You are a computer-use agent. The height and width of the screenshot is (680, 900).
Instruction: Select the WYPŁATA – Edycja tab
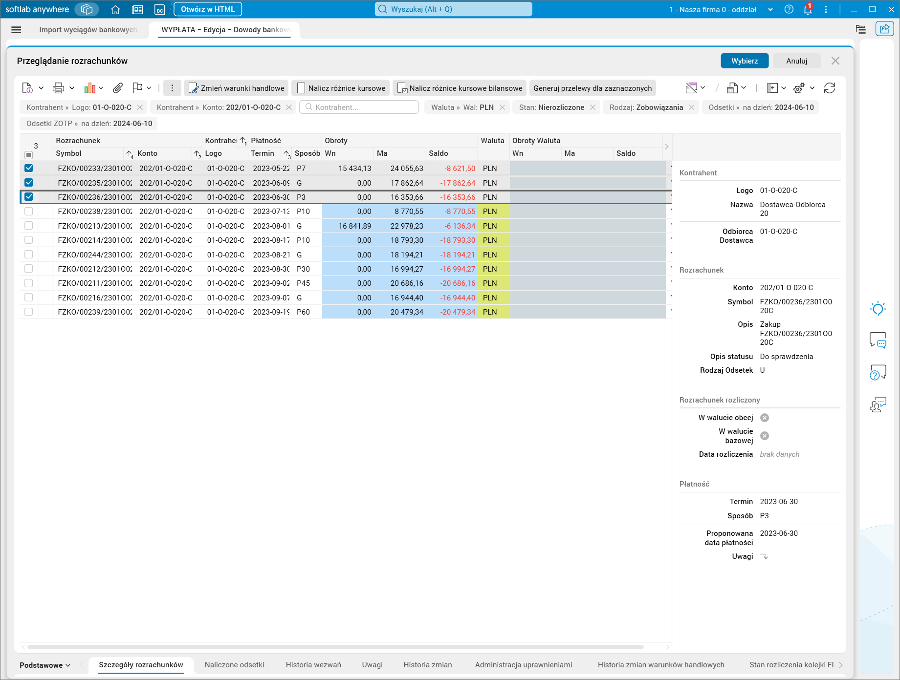pyautogui.click(x=226, y=30)
